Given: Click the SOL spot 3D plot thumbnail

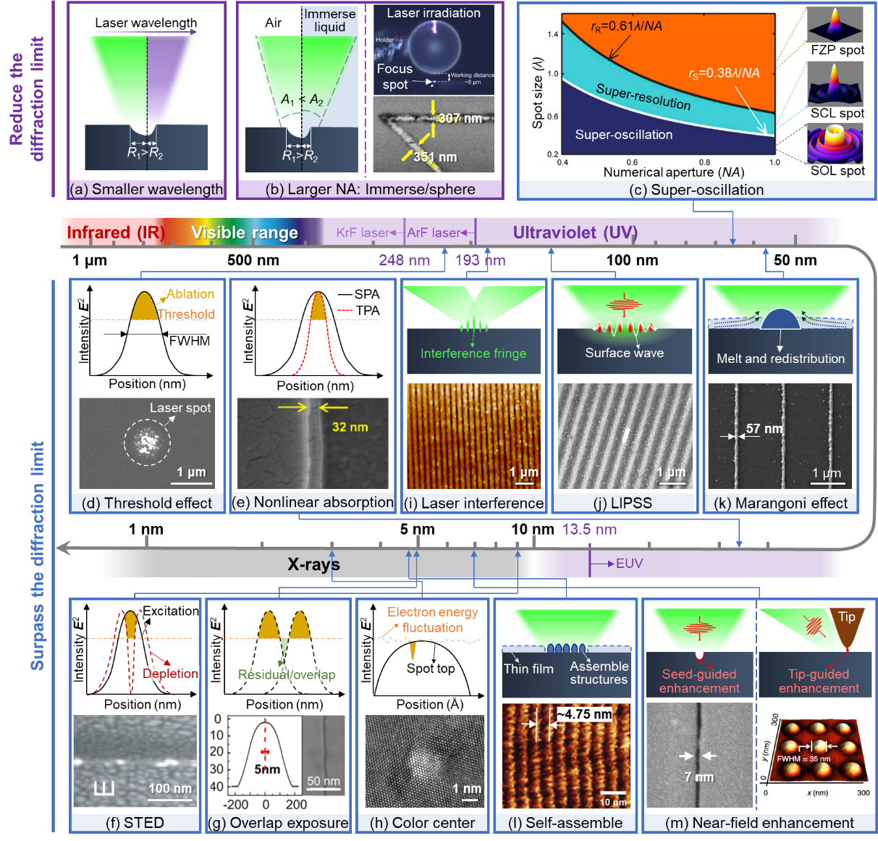Looking at the screenshot, I should 835,143.
